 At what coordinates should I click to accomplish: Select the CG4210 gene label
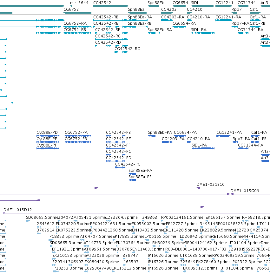pyautogui.click(x=194, y=10)
